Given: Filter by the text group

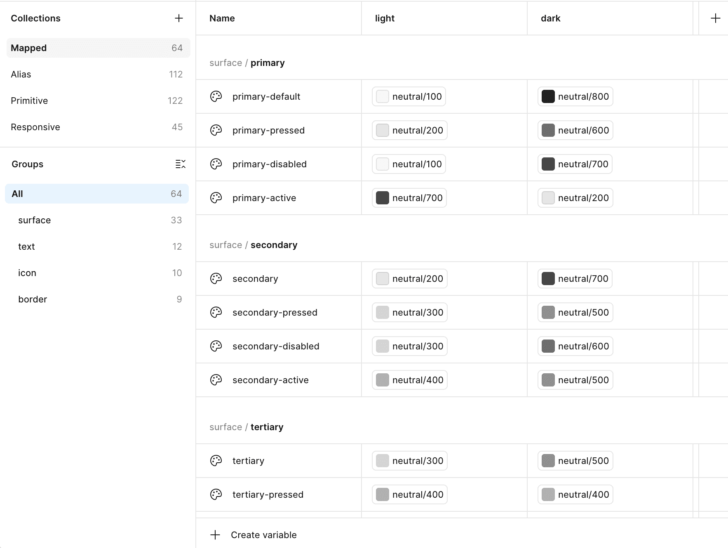Looking at the screenshot, I should pos(97,246).
